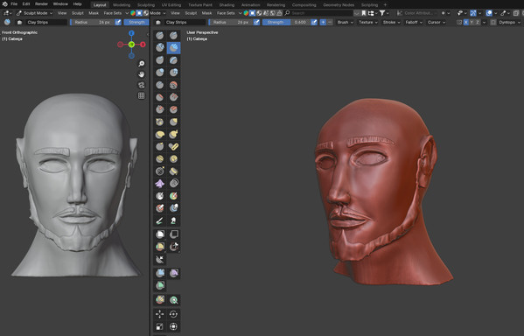This screenshot has width=524, height=336.
Task: Toggle the Dyntopo checkbox
Action: pos(493,23)
